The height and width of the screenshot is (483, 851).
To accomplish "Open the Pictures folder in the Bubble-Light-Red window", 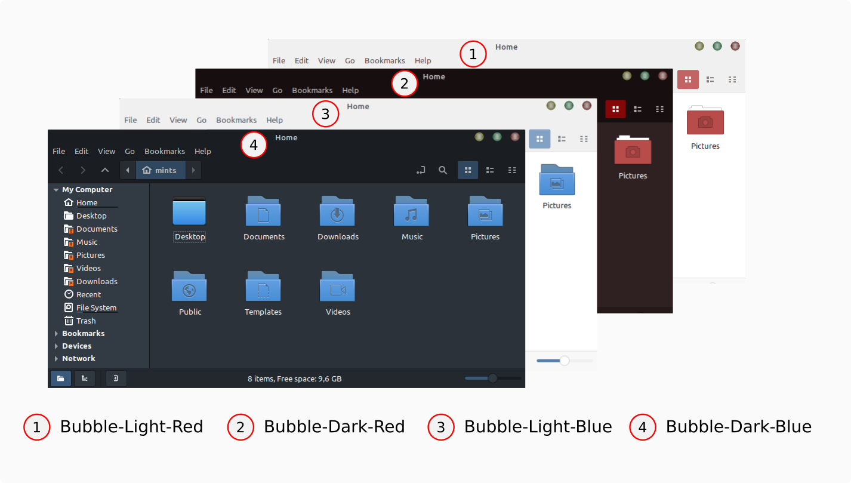I will (x=705, y=127).
